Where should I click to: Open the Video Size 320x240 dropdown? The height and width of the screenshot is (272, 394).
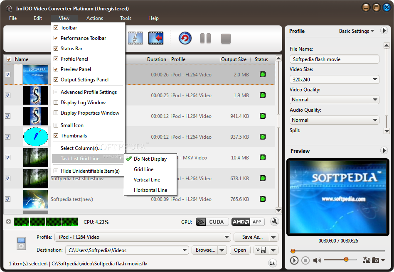334,79
